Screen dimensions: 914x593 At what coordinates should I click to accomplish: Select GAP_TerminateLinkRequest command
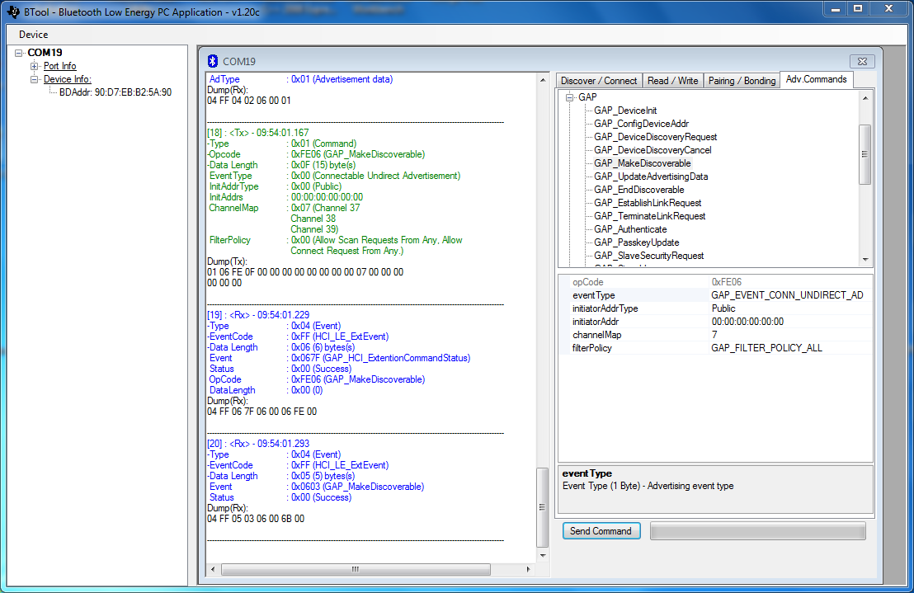[x=649, y=216]
